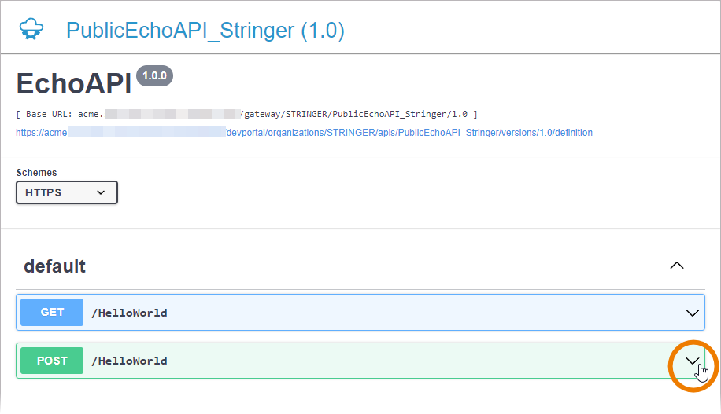Click the Base URL text line
Viewport: 721px width, 414px height.
point(246,114)
